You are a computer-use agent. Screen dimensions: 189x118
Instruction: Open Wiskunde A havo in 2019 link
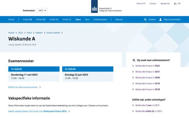pyautogui.click(x=147, y=83)
